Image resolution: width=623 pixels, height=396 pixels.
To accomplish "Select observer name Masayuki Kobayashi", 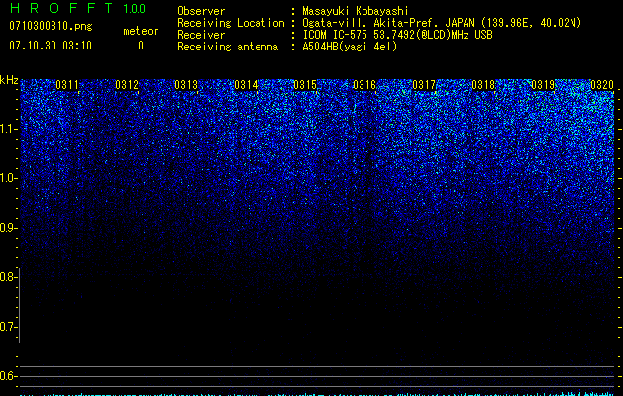I will (x=356, y=11).
